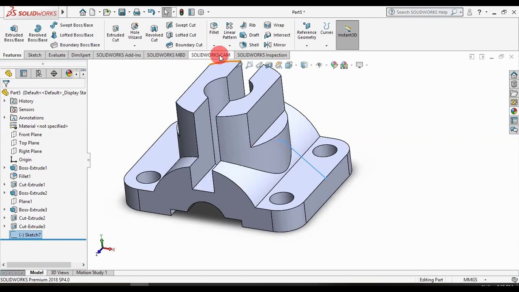Expand the Hide/Show Items dropdown

tap(326, 65)
